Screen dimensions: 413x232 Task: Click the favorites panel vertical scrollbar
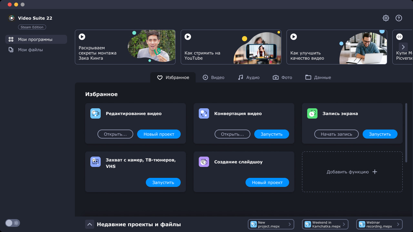[x=406, y=132]
